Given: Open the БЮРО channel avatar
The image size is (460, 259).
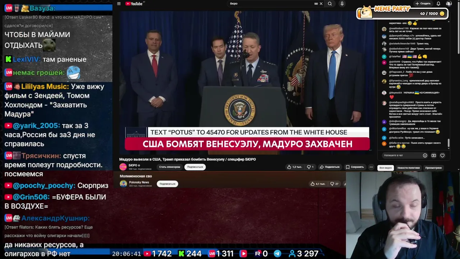Looking at the screenshot, I should coord(123,167).
